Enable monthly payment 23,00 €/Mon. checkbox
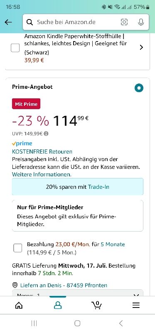The image size is (155, 332). pyautogui.click(x=17, y=248)
